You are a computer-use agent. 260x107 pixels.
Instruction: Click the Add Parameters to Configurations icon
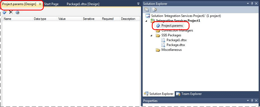17,12
